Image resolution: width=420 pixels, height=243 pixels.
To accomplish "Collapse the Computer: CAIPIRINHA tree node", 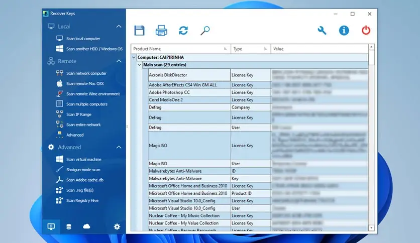I will pyautogui.click(x=134, y=57).
